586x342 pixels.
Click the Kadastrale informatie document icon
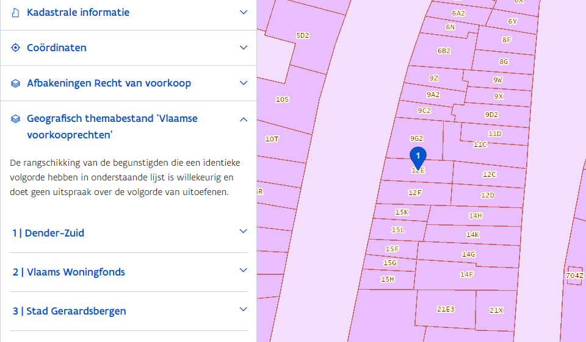pyautogui.click(x=16, y=12)
